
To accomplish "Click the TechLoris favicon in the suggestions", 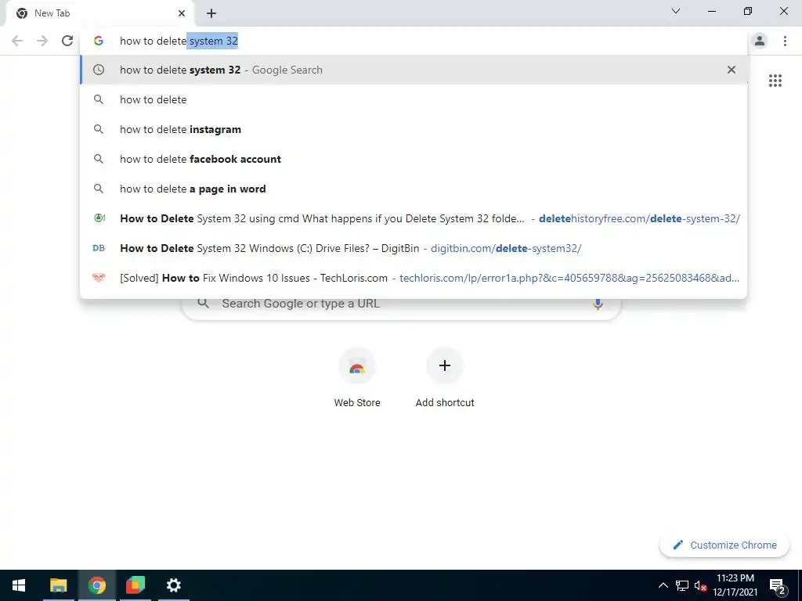I will (99, 278).
